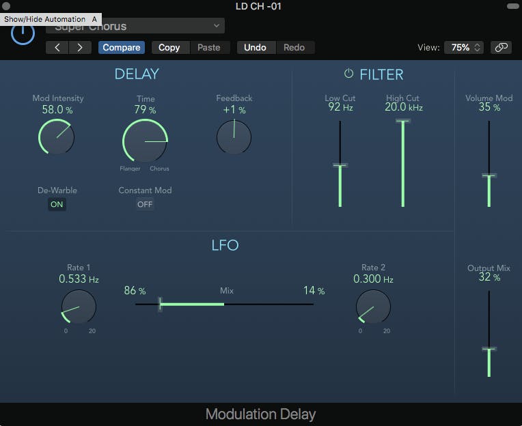Viewport: 522px width, 426px height.
Task: Open the Super Chorus preset dropdown
Action: pyautogui.click(x=135, y=27)
